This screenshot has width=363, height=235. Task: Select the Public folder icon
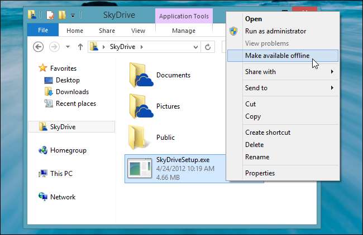[x=137, y=138]
